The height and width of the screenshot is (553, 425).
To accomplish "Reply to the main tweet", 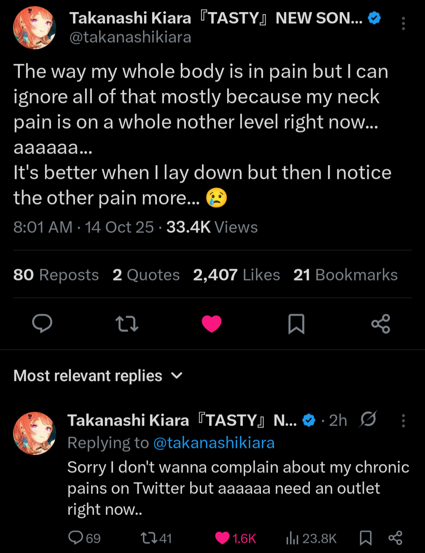I will [x=42, y=324].
